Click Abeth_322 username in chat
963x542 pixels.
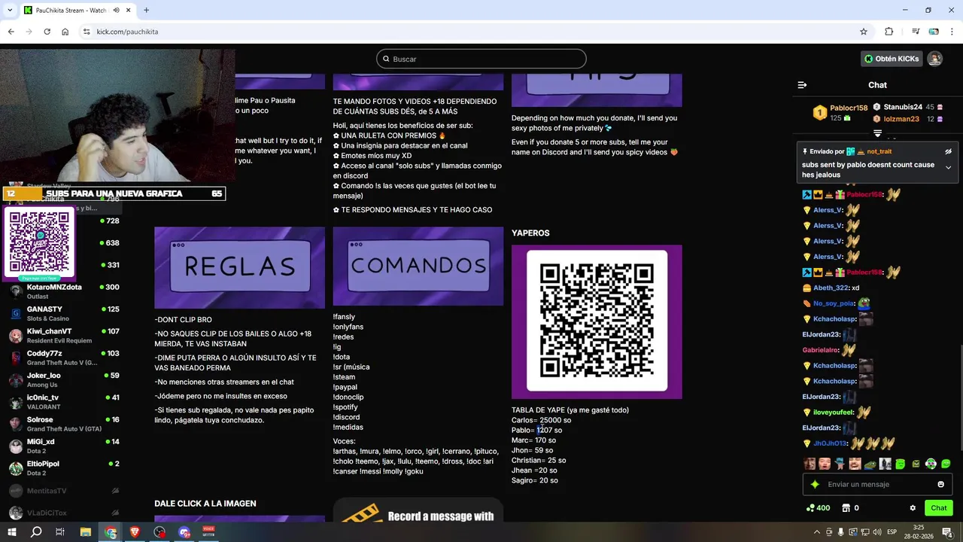[x=831, y=288]
